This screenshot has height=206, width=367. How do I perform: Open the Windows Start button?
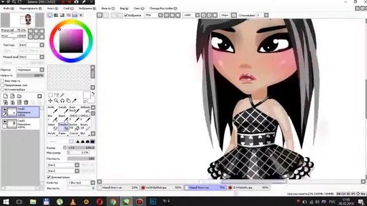[x=6, y=201]
